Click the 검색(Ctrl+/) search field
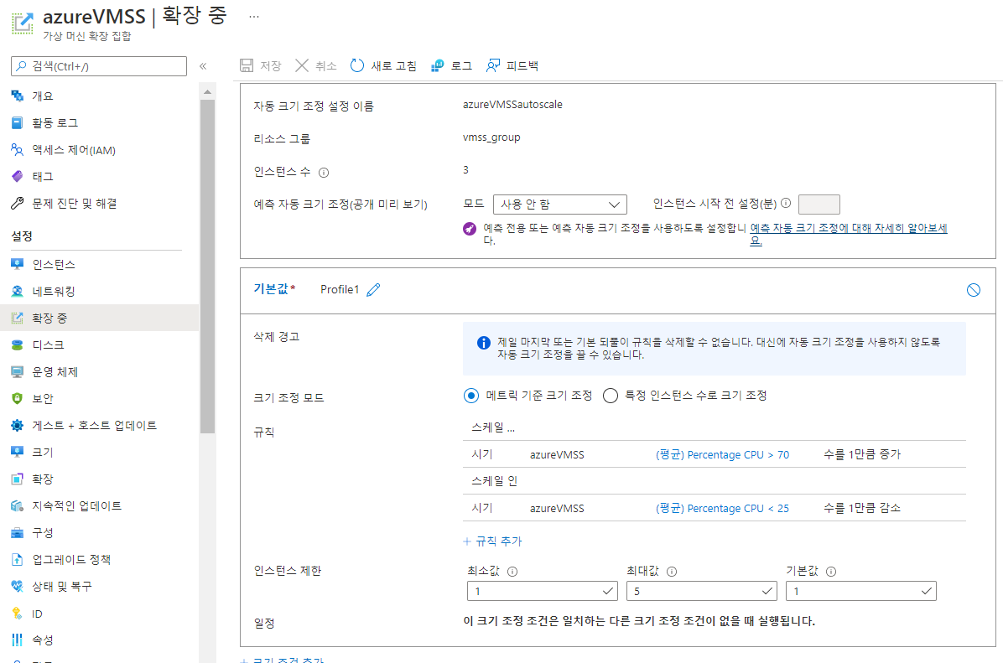The height and width of the screenshot is (663, 1003). [99, 66]
